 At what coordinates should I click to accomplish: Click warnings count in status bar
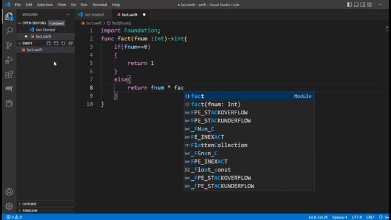(x=18, y=217)
